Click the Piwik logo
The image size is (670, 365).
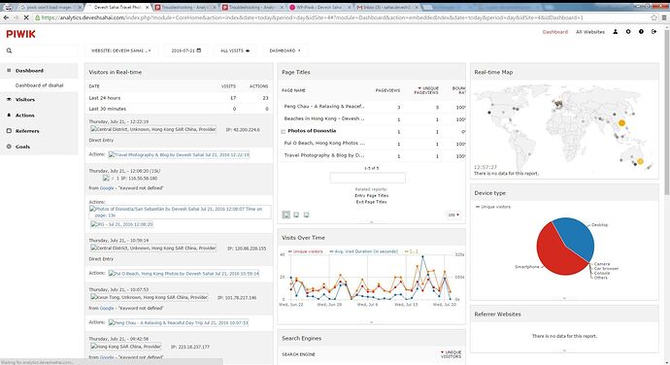[x=20, y=34]
